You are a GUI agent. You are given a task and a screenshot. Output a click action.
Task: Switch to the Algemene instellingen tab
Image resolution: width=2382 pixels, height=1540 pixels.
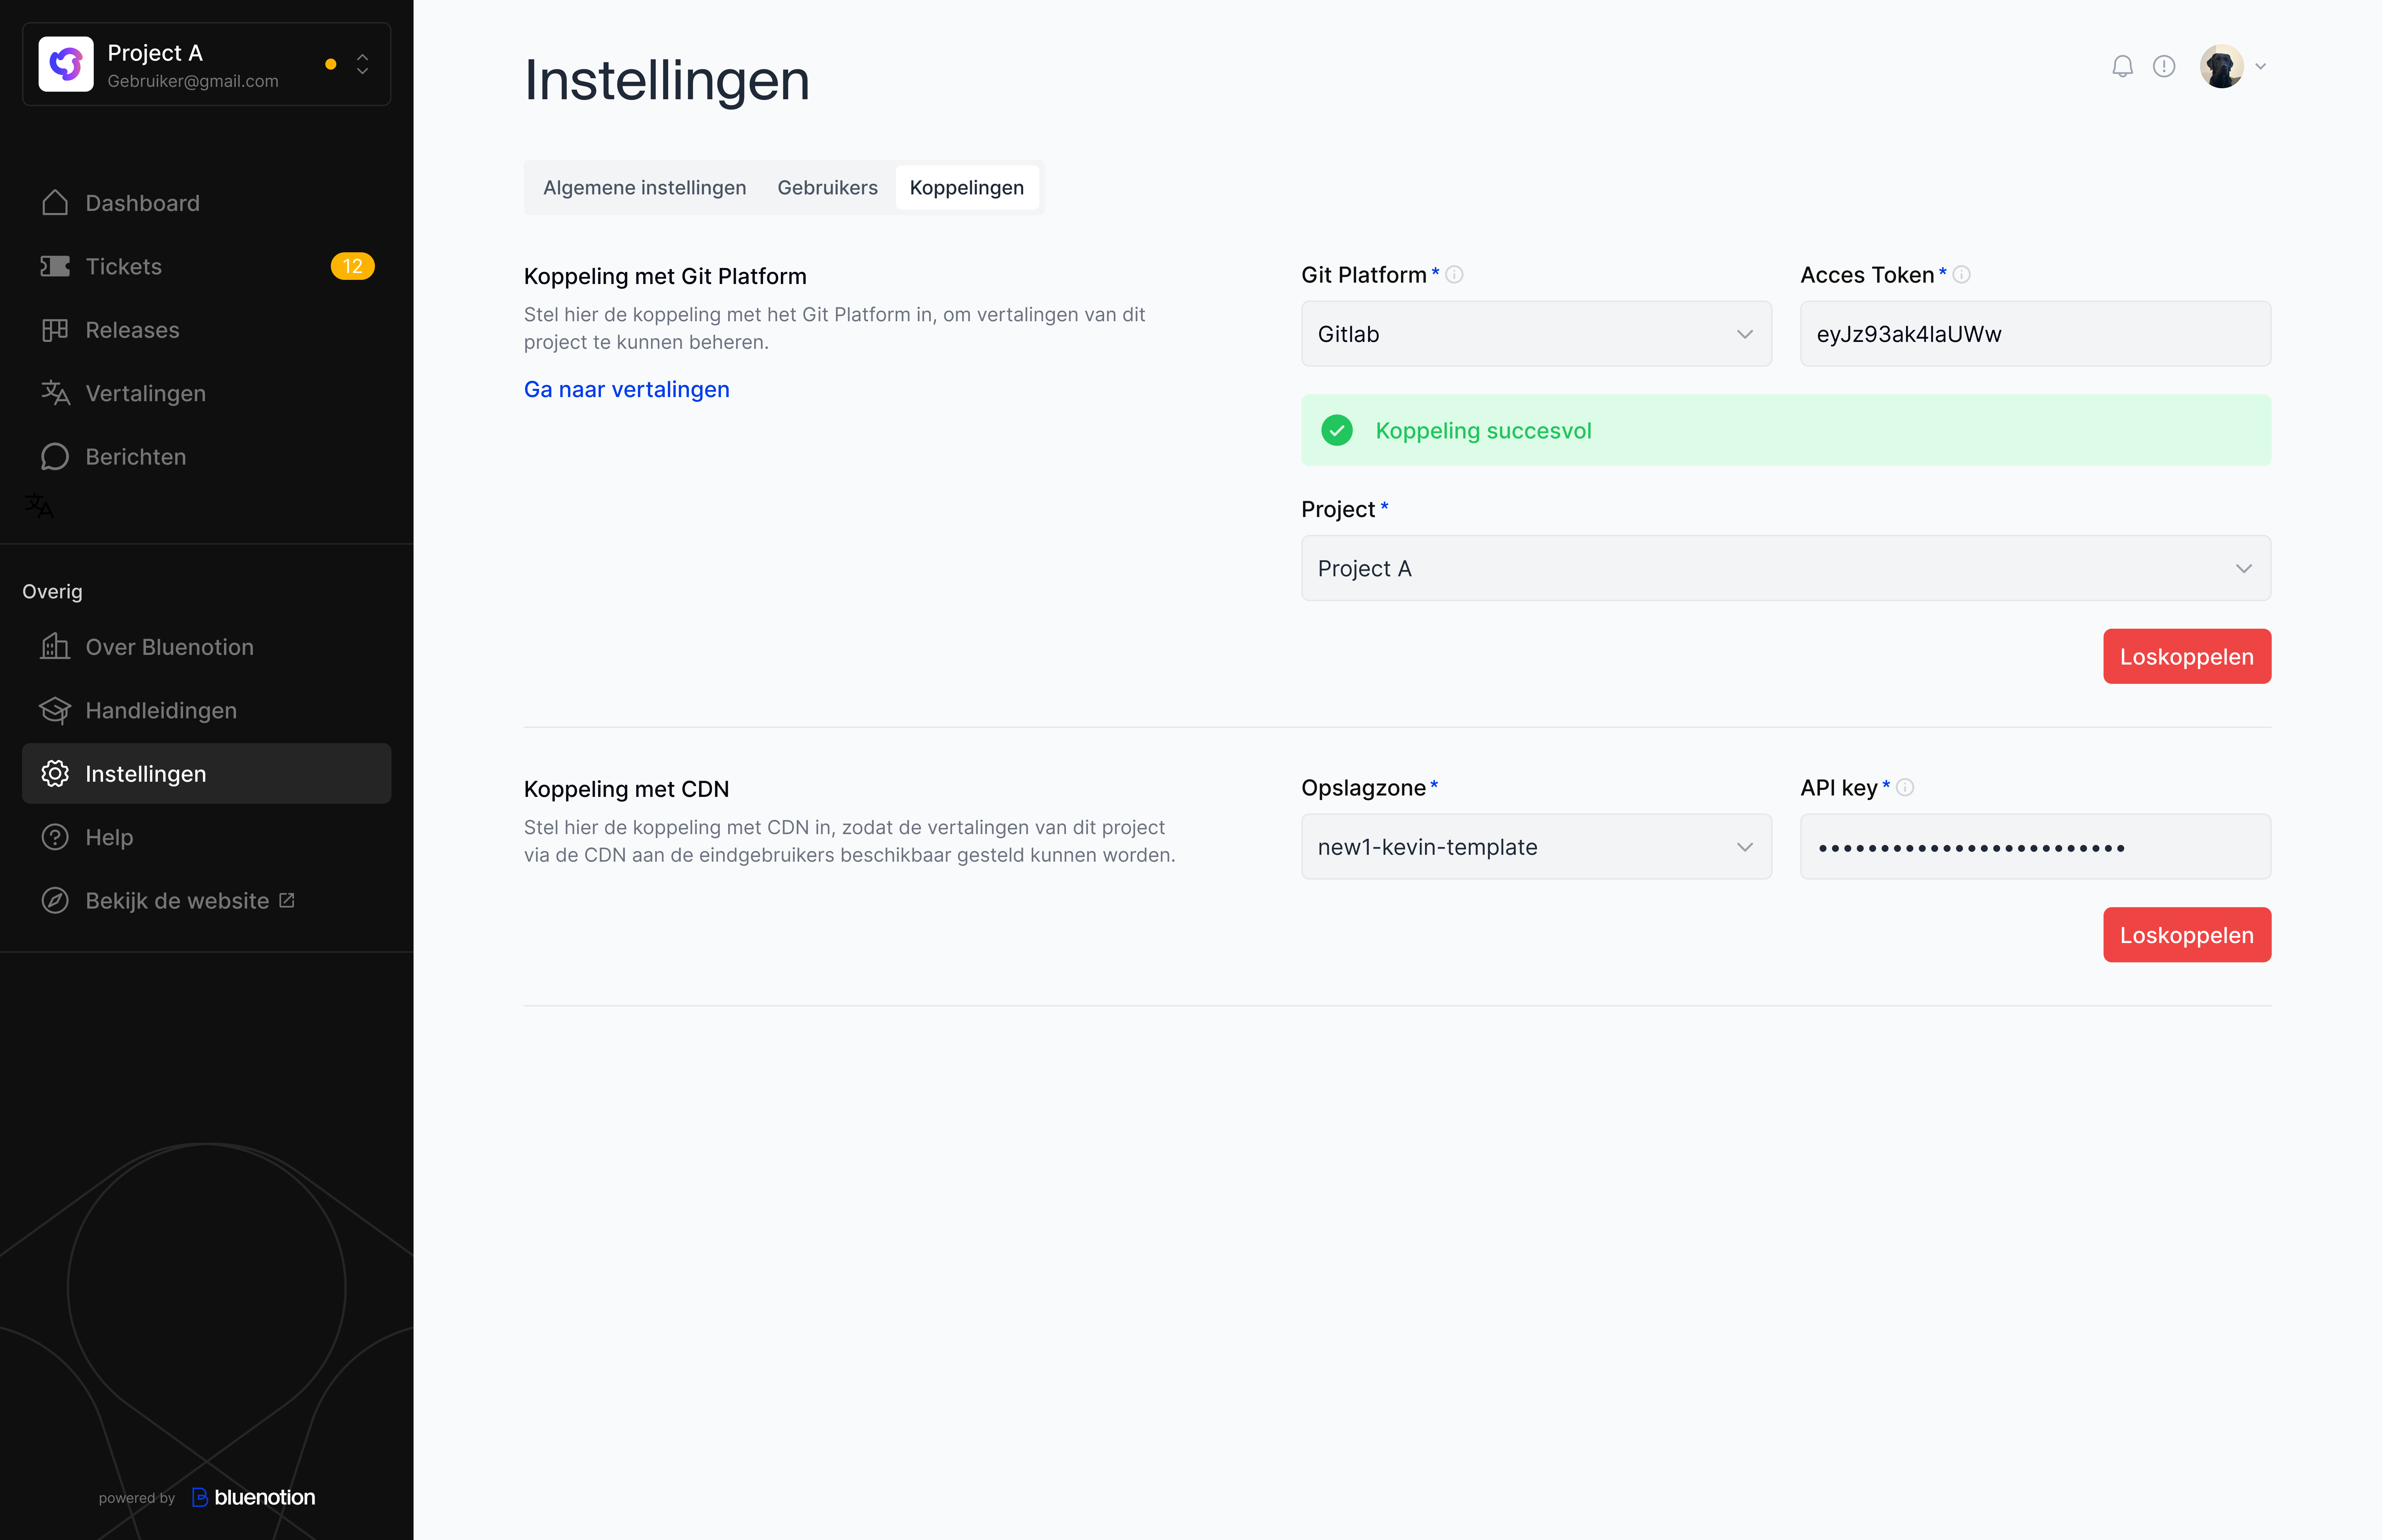click(645, 187)
